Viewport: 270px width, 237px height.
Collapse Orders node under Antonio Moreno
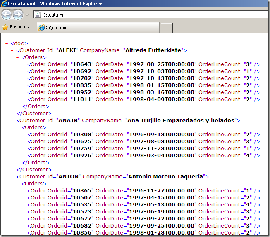click(17, 184)
